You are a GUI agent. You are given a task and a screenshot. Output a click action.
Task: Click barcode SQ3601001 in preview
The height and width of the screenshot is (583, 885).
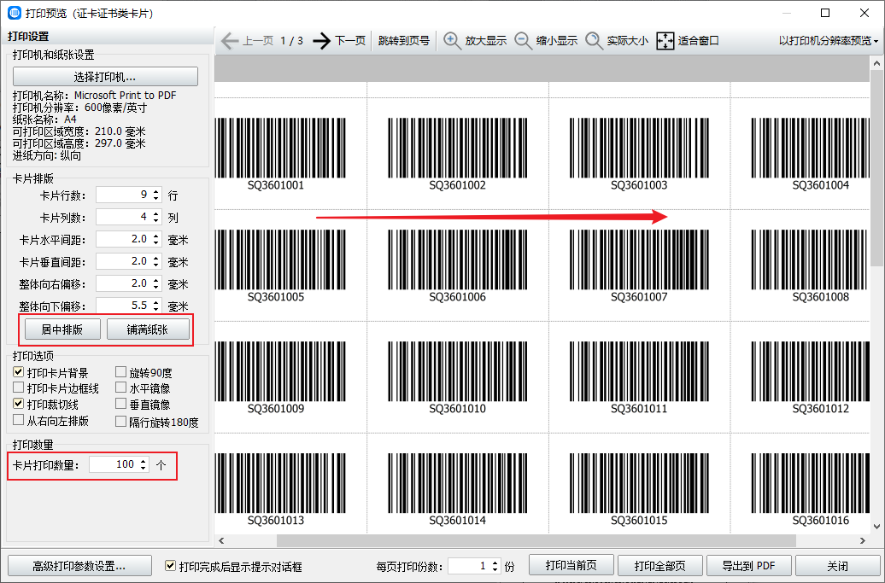tap(280, 154)
